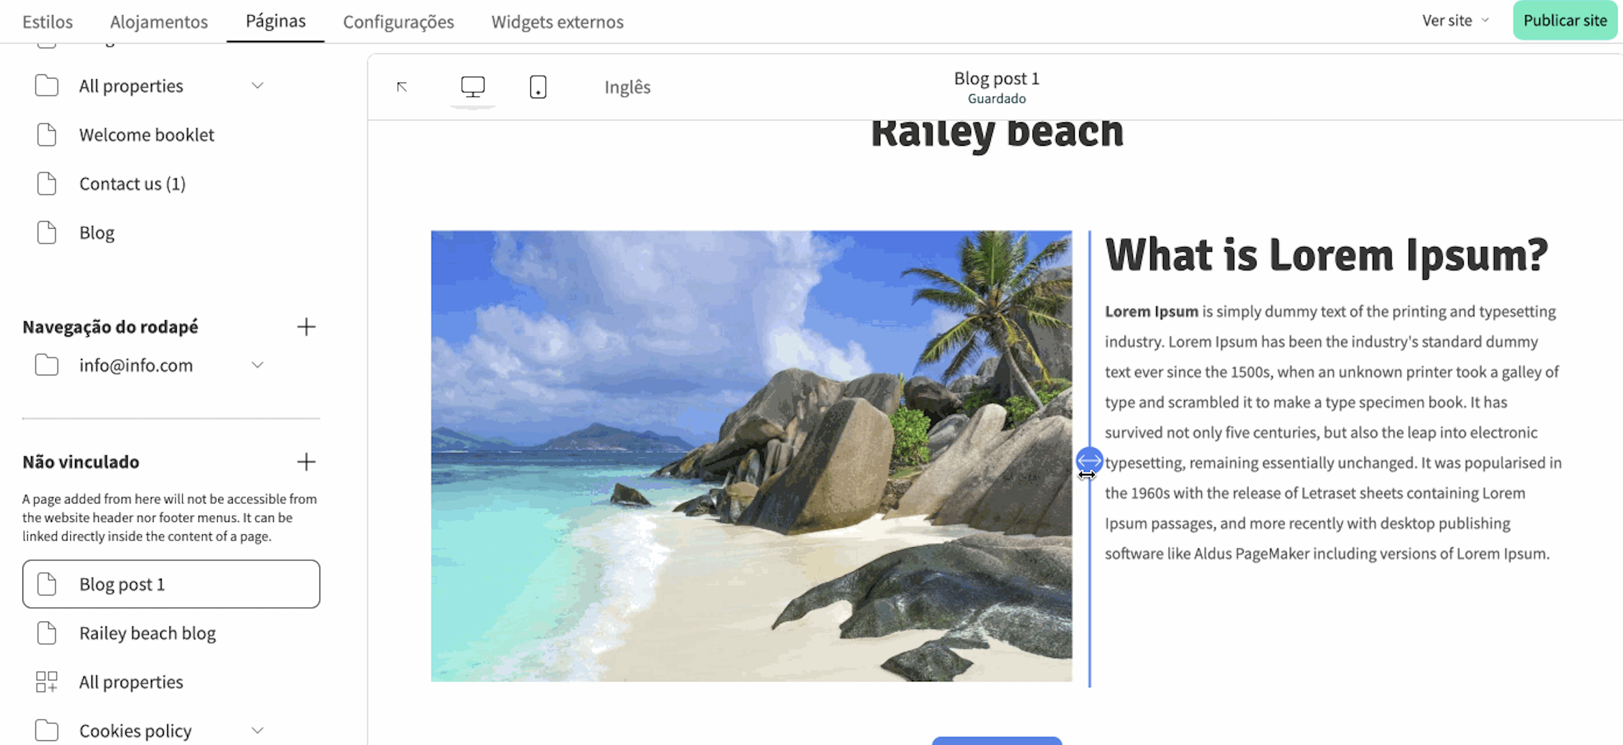Open the Configurações tab

[x=398, y=21]
